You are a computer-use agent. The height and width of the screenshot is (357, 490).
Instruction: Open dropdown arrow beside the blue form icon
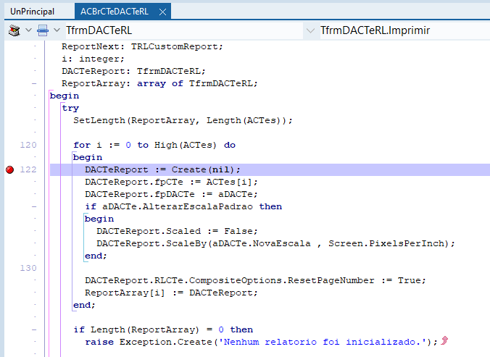click(57, 30)
